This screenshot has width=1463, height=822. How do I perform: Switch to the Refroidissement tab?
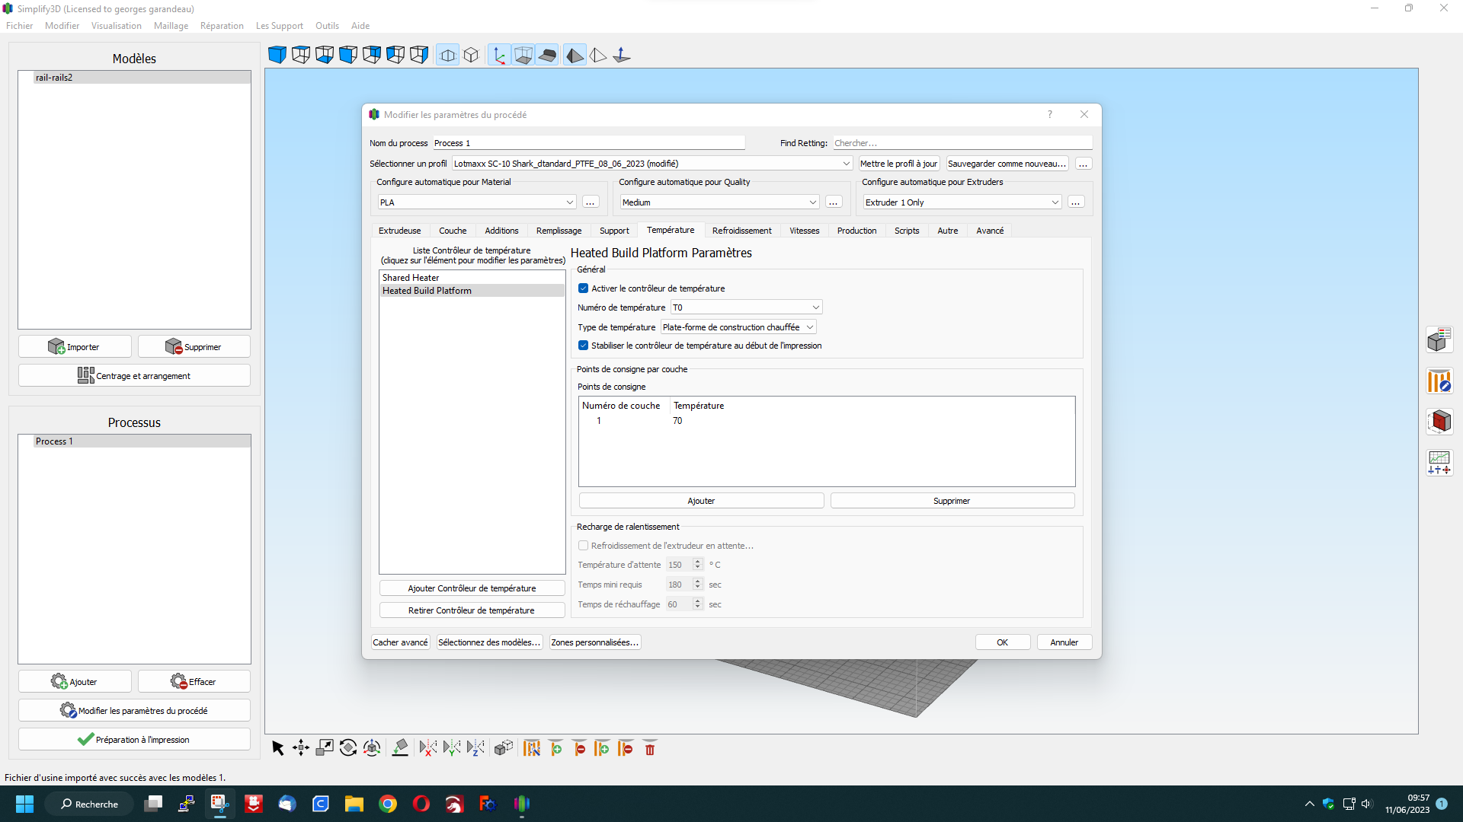click(741, 231)
